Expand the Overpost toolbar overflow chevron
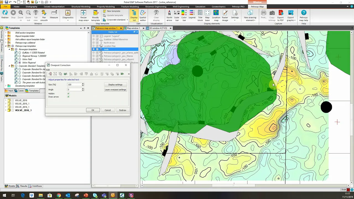 click(129, 74)
